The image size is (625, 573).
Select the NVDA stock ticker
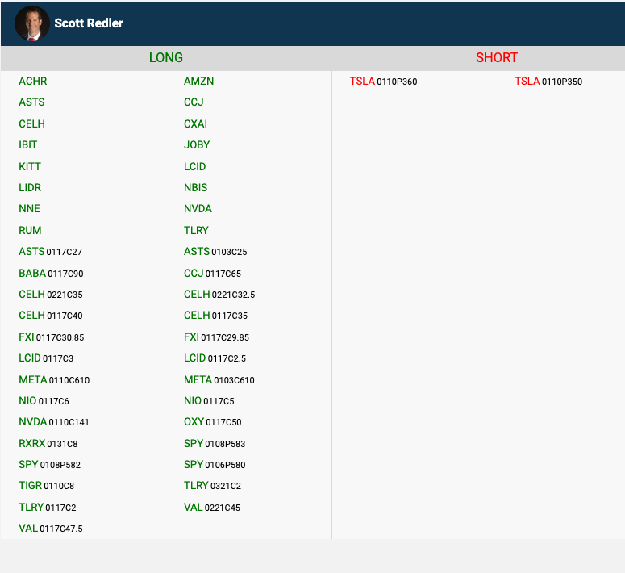(x=198, y=209)
